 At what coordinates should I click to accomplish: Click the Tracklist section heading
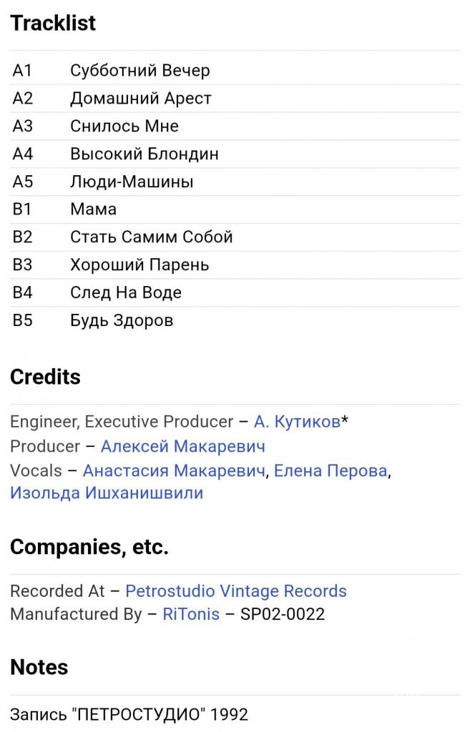[53, 23]
